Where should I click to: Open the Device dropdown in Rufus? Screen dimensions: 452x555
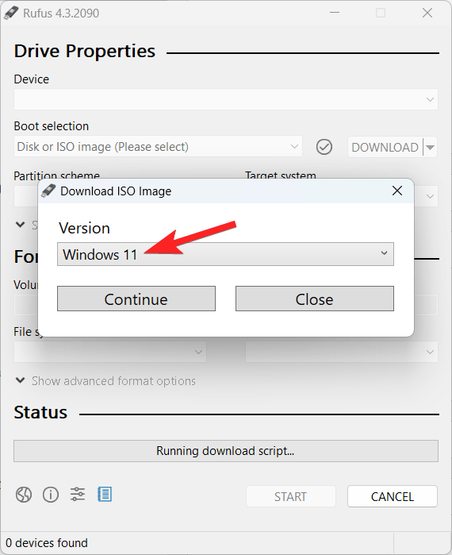point(225,99)
